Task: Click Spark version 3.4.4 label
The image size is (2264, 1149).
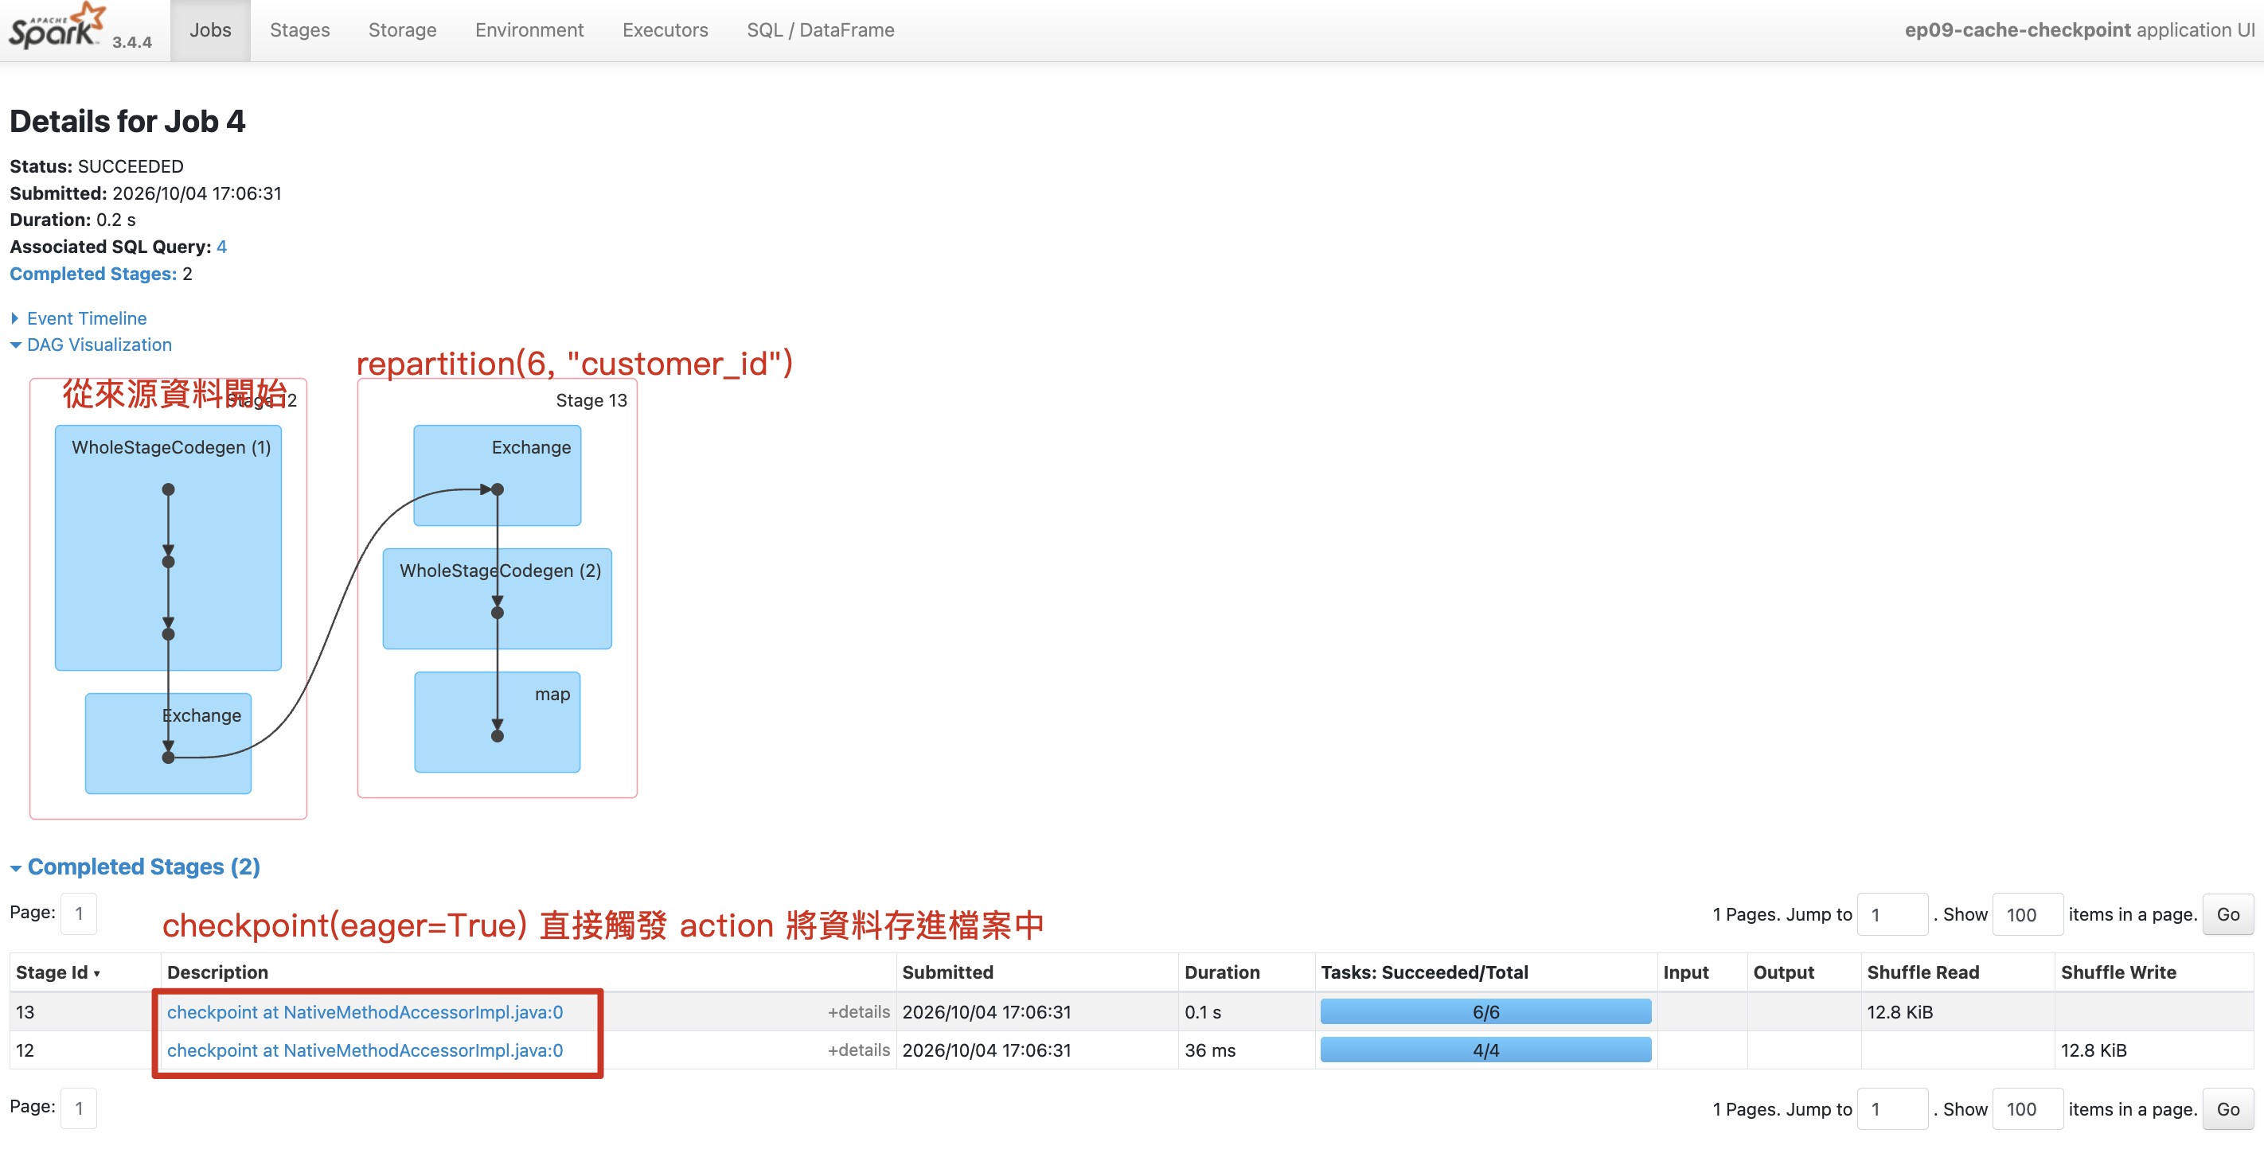Action: pyautogui.click(x=132, y=42)
